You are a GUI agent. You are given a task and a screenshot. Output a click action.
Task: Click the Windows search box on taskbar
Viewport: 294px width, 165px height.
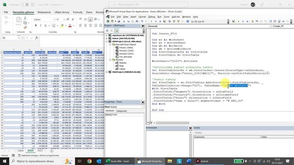tap(42, 161)
